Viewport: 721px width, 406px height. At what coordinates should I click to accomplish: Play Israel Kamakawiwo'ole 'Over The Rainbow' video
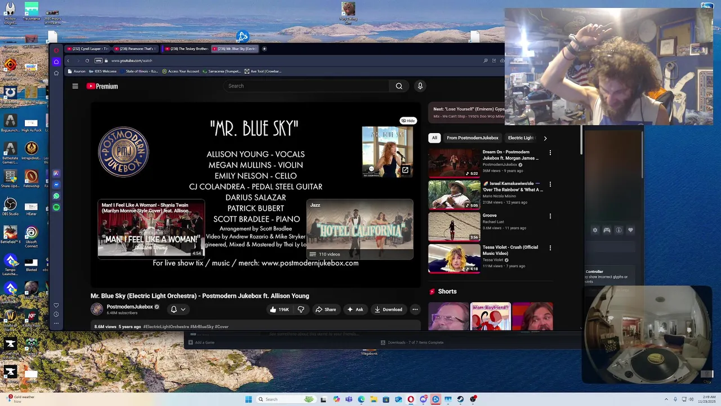tap(454, 195)
